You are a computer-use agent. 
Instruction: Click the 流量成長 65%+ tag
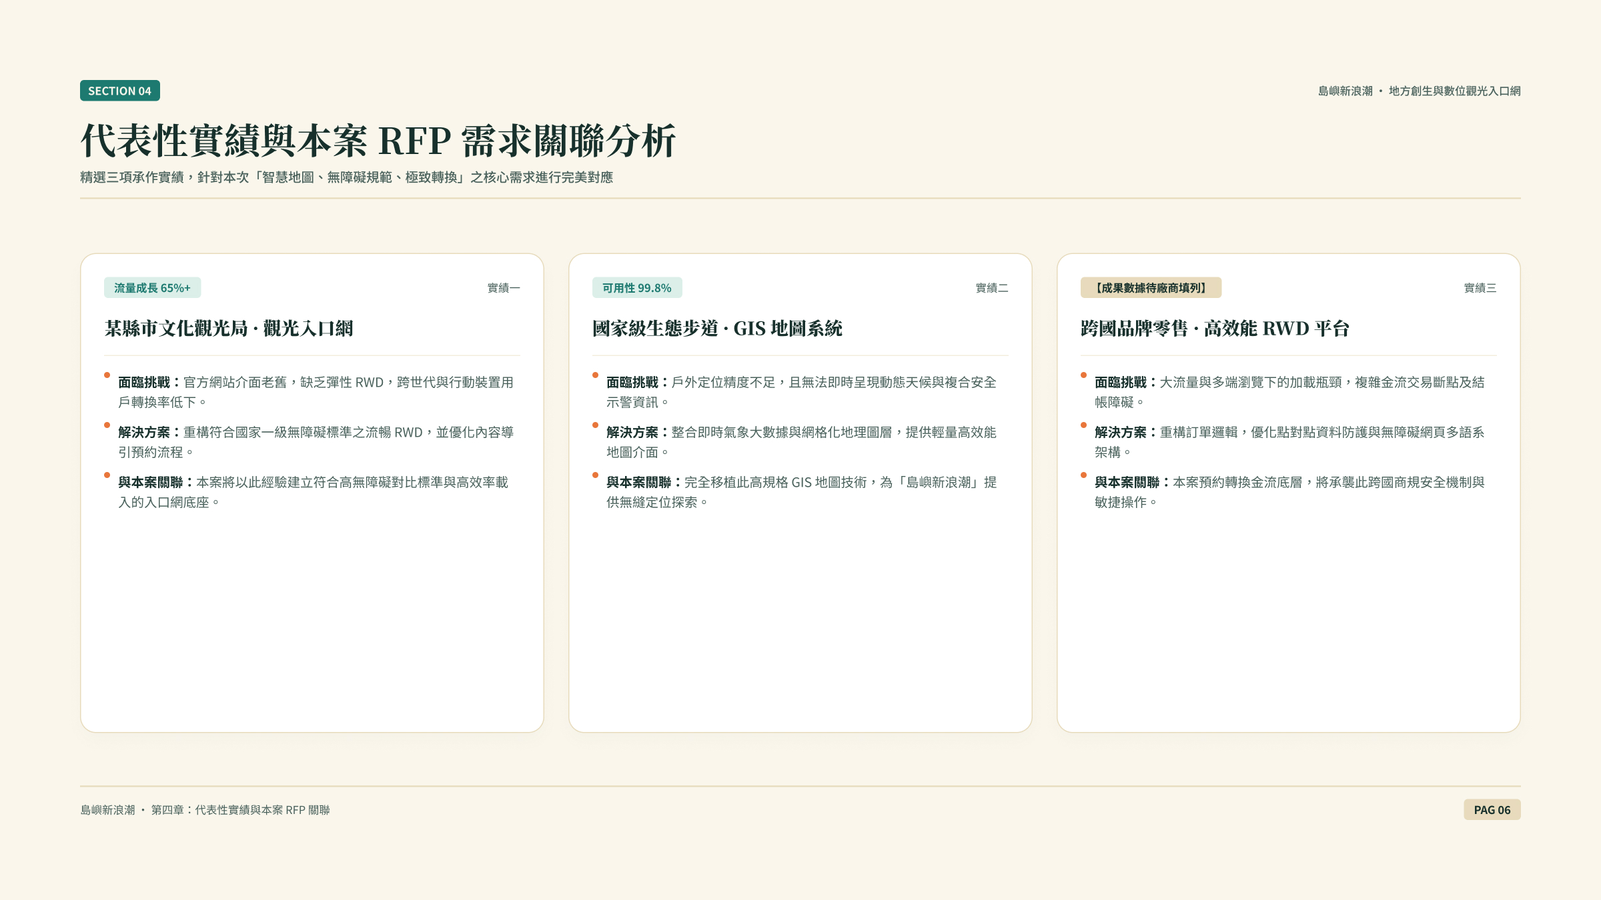(x=152, y=288)
